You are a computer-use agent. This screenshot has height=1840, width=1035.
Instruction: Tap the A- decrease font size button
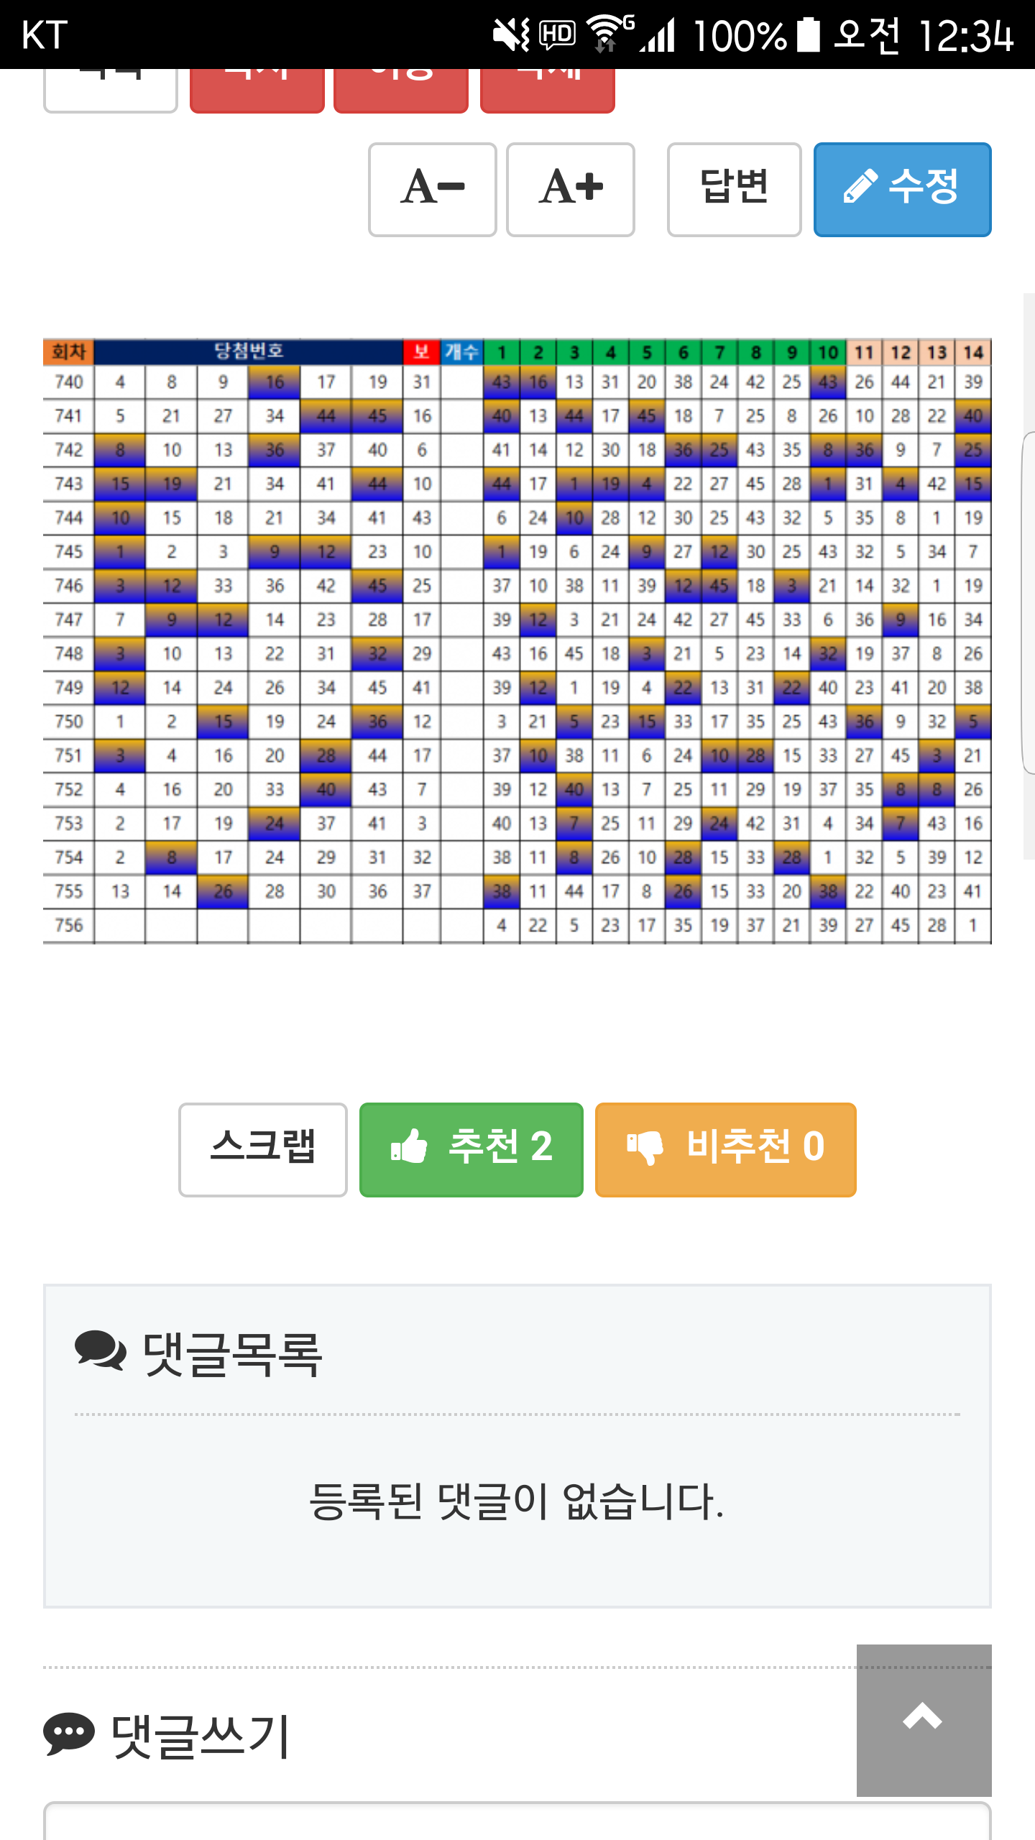tap(432, 190)
